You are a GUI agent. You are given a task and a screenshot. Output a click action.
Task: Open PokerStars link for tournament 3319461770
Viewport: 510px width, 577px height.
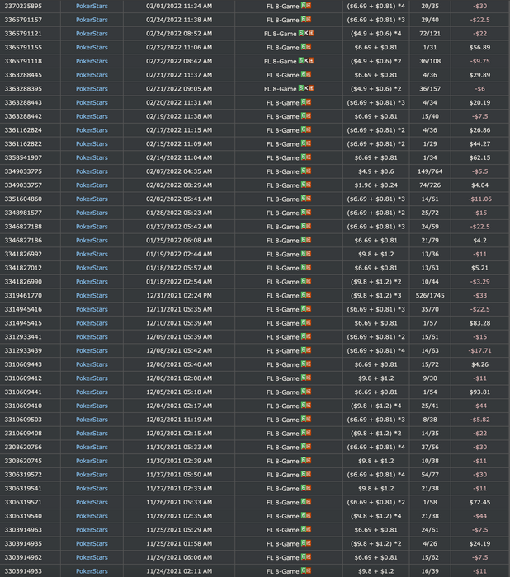92,295
